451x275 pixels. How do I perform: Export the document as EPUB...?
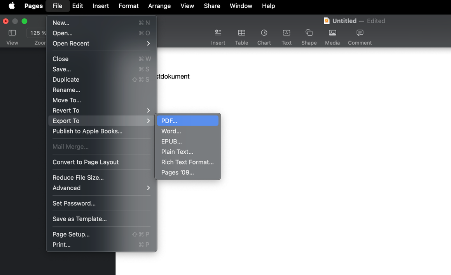pyautogui.click(x=187, y=142)
